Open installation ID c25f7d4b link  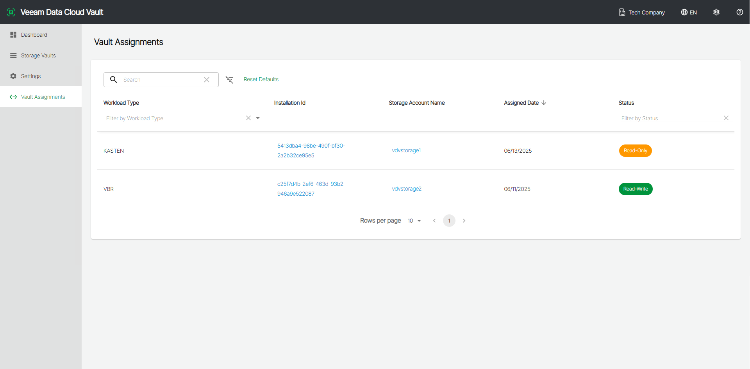[x=311, y=189]
